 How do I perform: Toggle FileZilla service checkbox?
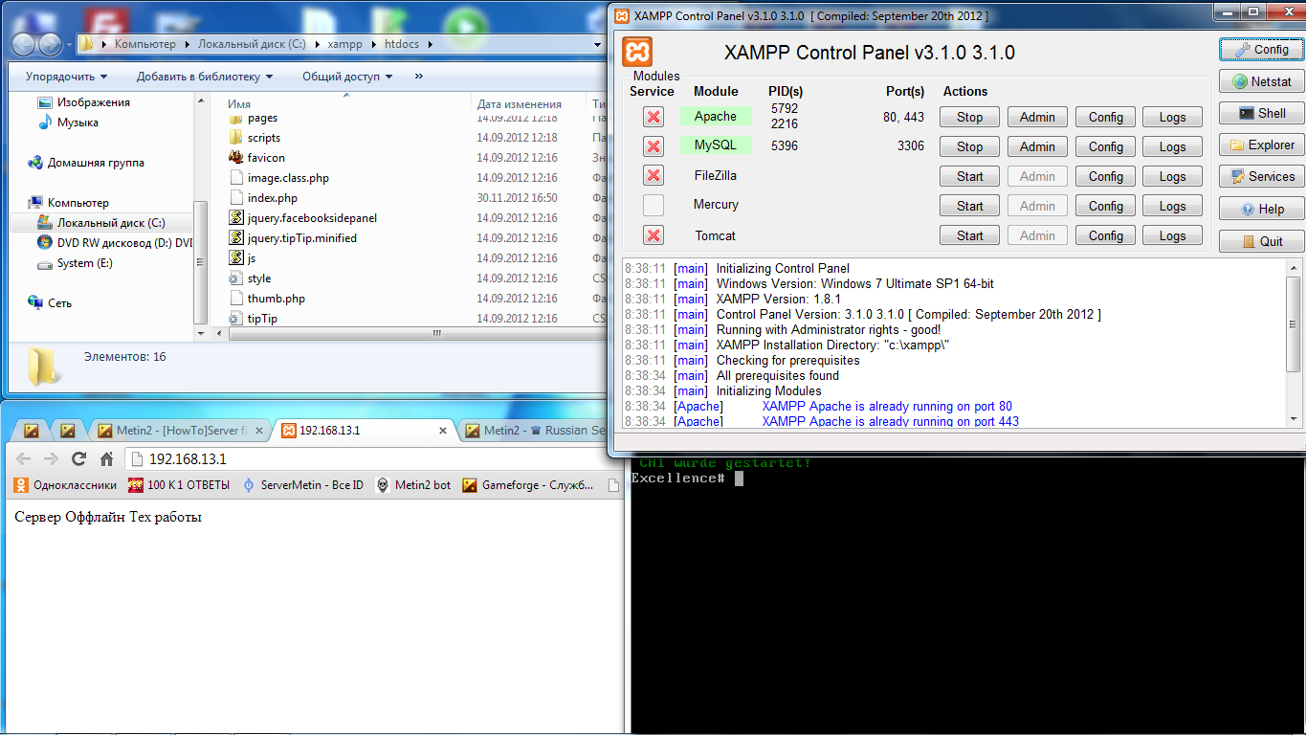[653, 175]
